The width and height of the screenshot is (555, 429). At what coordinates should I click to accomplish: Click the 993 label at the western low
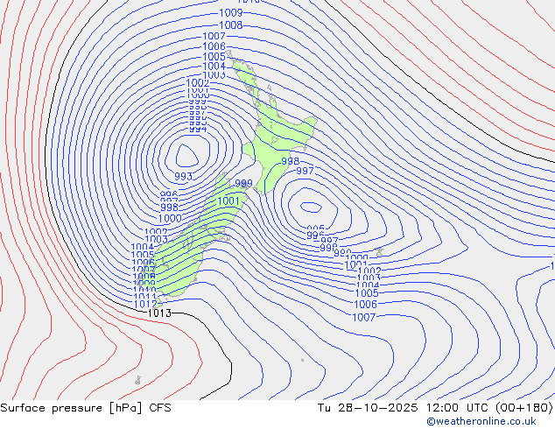[183, 176]
